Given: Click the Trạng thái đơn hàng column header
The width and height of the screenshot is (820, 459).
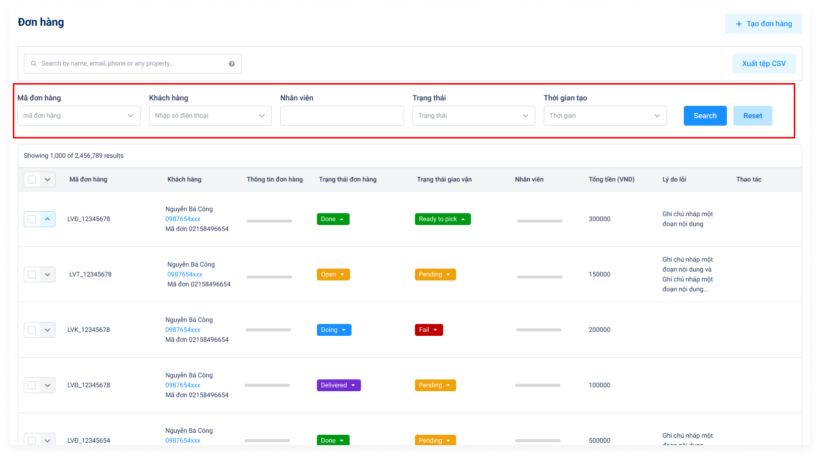Looking at the screenshot, I should (x=348, y=180).
